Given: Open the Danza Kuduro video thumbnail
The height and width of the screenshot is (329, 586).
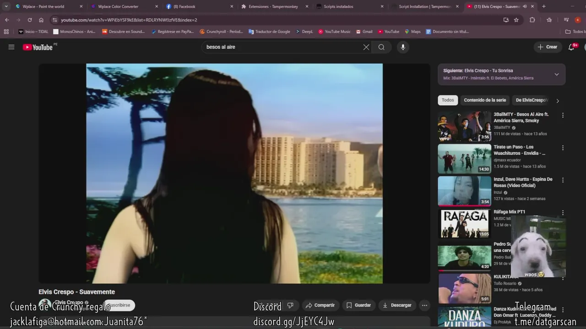Looking at the screenshot, I should pyautogui.click(x=464, y=317).
